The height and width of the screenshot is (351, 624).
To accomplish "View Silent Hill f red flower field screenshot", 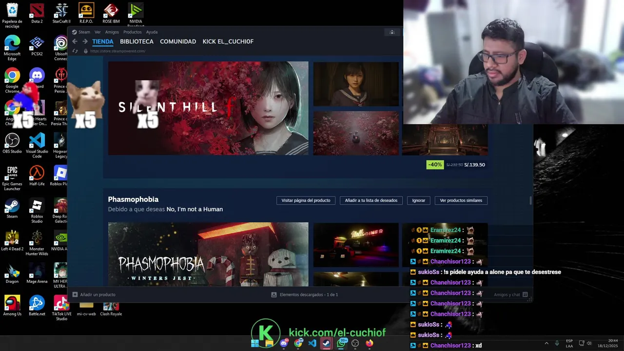I will [356, 133].
